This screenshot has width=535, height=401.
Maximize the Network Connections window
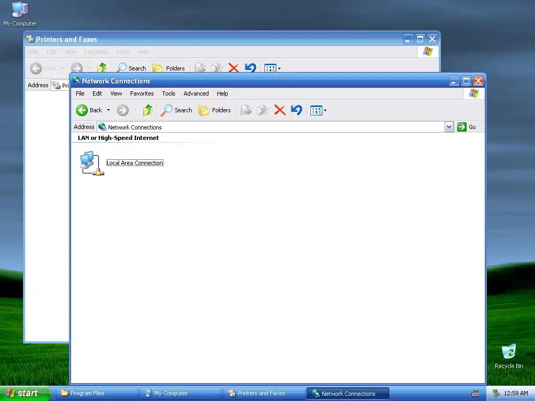tap(466, 81)
